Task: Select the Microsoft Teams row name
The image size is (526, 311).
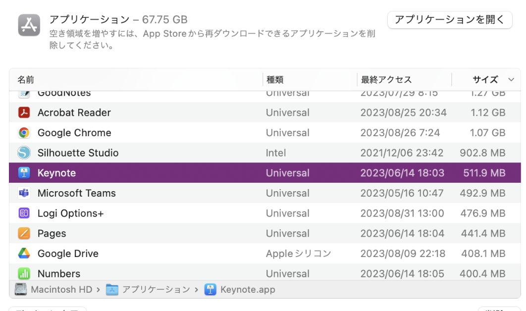Action: click(x=77, y=193)
